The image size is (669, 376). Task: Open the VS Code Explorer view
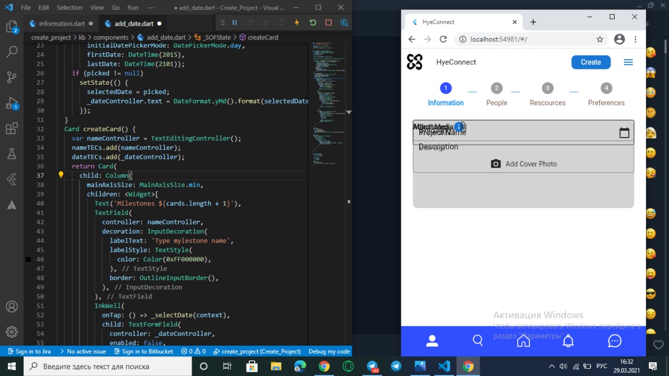[x=11, y=27]
